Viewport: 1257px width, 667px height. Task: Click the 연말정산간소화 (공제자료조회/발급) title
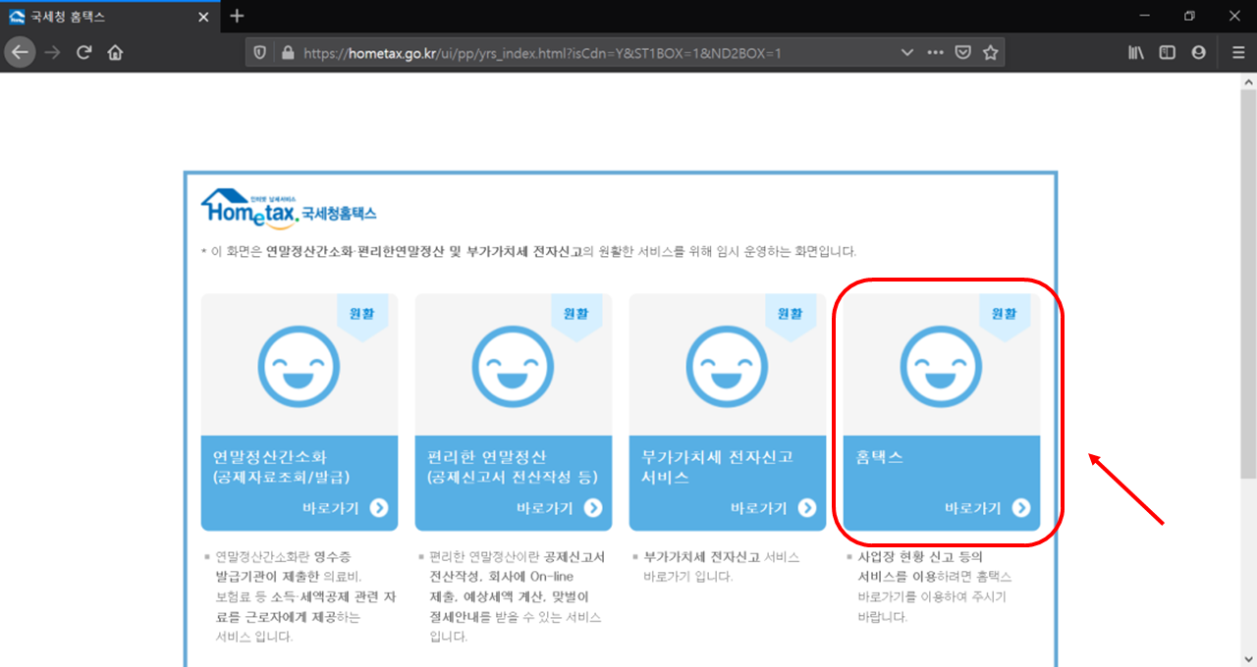point(282,467)
